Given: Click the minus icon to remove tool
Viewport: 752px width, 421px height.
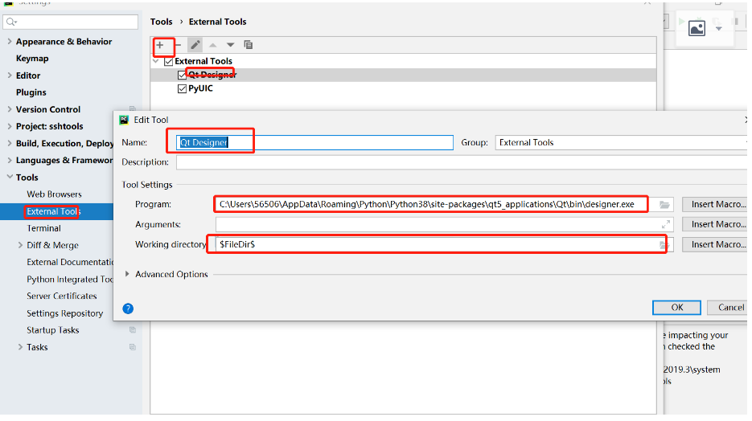Looking at the screenshot, I should [178, 45].
